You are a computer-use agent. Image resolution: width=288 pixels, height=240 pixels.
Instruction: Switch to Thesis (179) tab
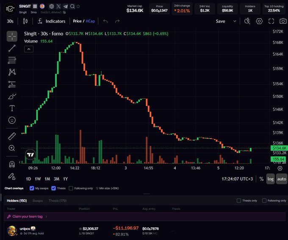(58, 201)
